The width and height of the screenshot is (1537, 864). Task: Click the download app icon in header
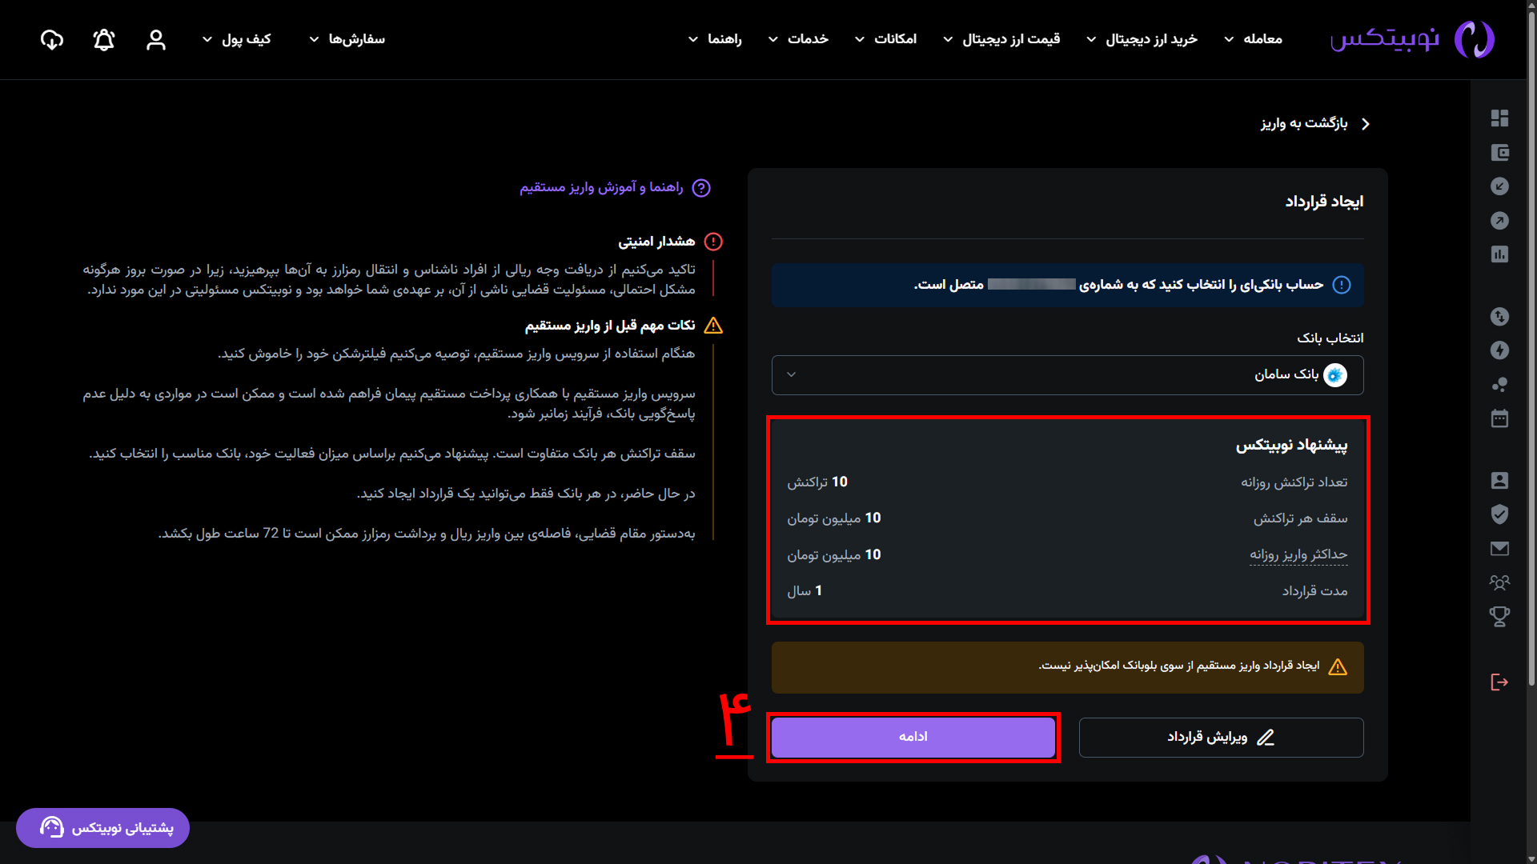[x=52, y=39]
